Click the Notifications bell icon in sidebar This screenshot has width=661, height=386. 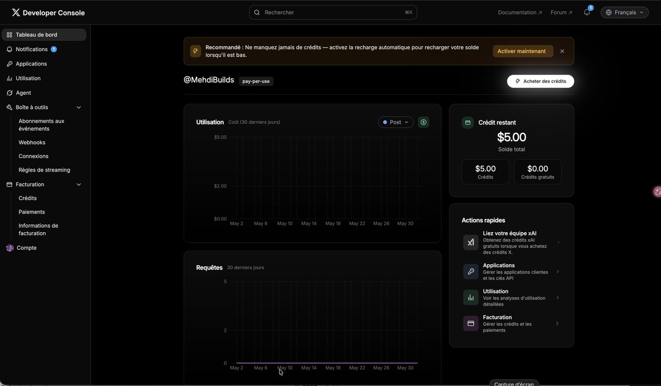tap(9, 49)
